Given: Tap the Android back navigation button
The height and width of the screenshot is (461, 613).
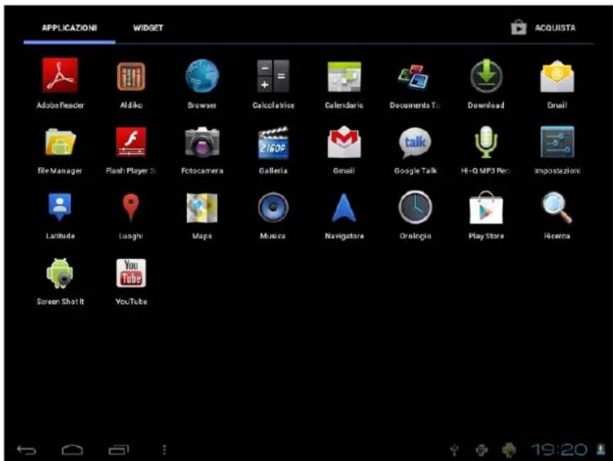Looking at the screenshot, I should tap(26, 450).
